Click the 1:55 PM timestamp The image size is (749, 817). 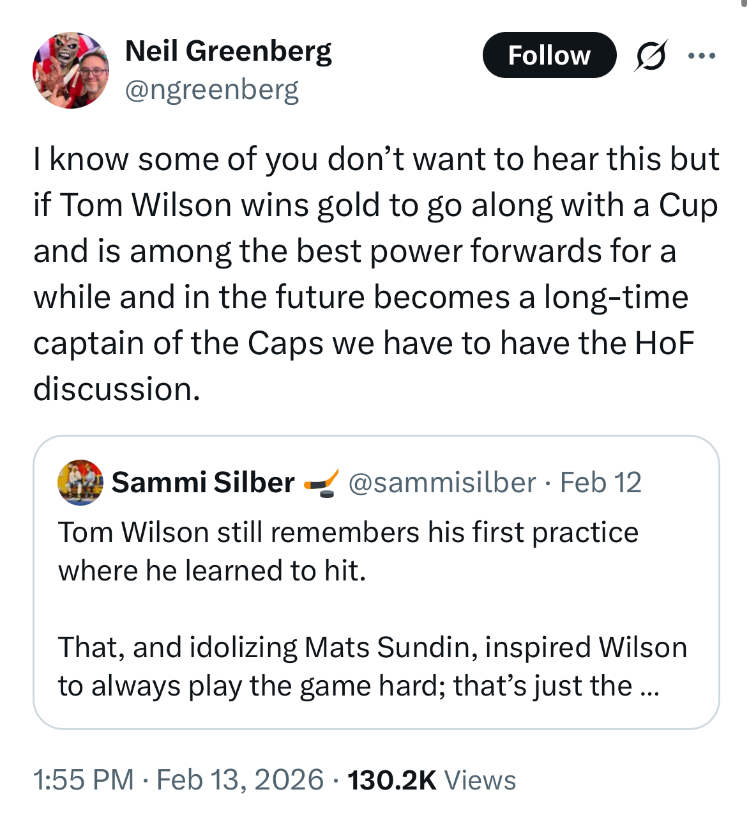pyautogui.click(x=83, y=780)
